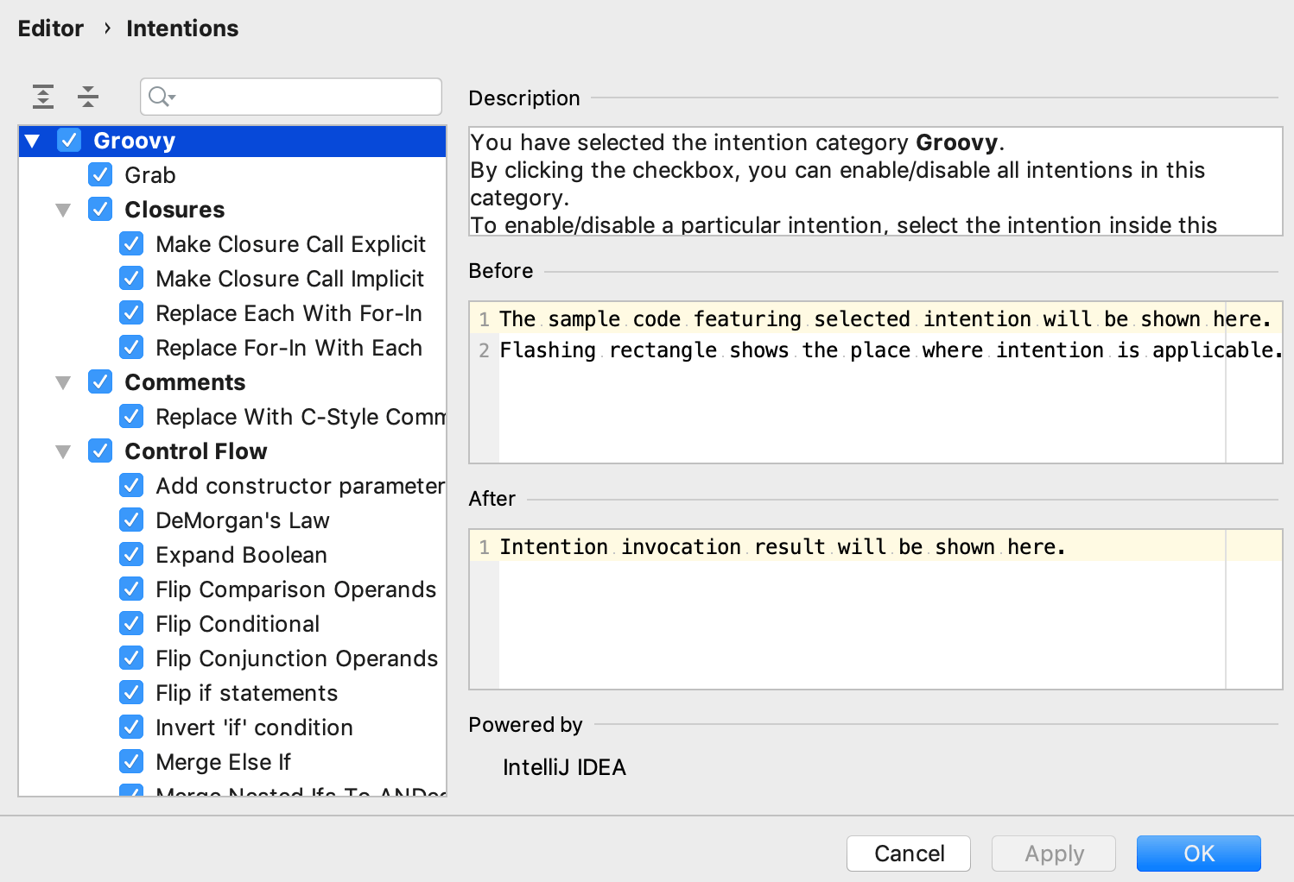Collapse the Comments category
The height and width of the screenshot is (882, 1294).
click(x=62, y=381)
